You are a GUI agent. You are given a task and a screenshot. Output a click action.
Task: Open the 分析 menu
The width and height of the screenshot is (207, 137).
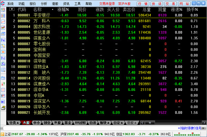44,4
